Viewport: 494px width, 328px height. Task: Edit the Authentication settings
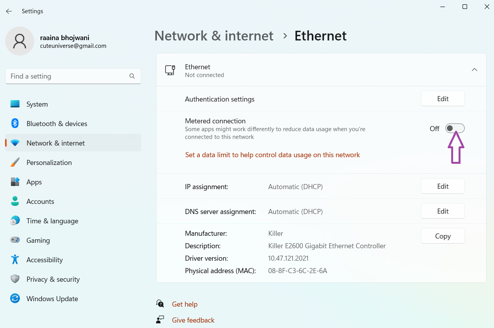click(x=443, y=99)
